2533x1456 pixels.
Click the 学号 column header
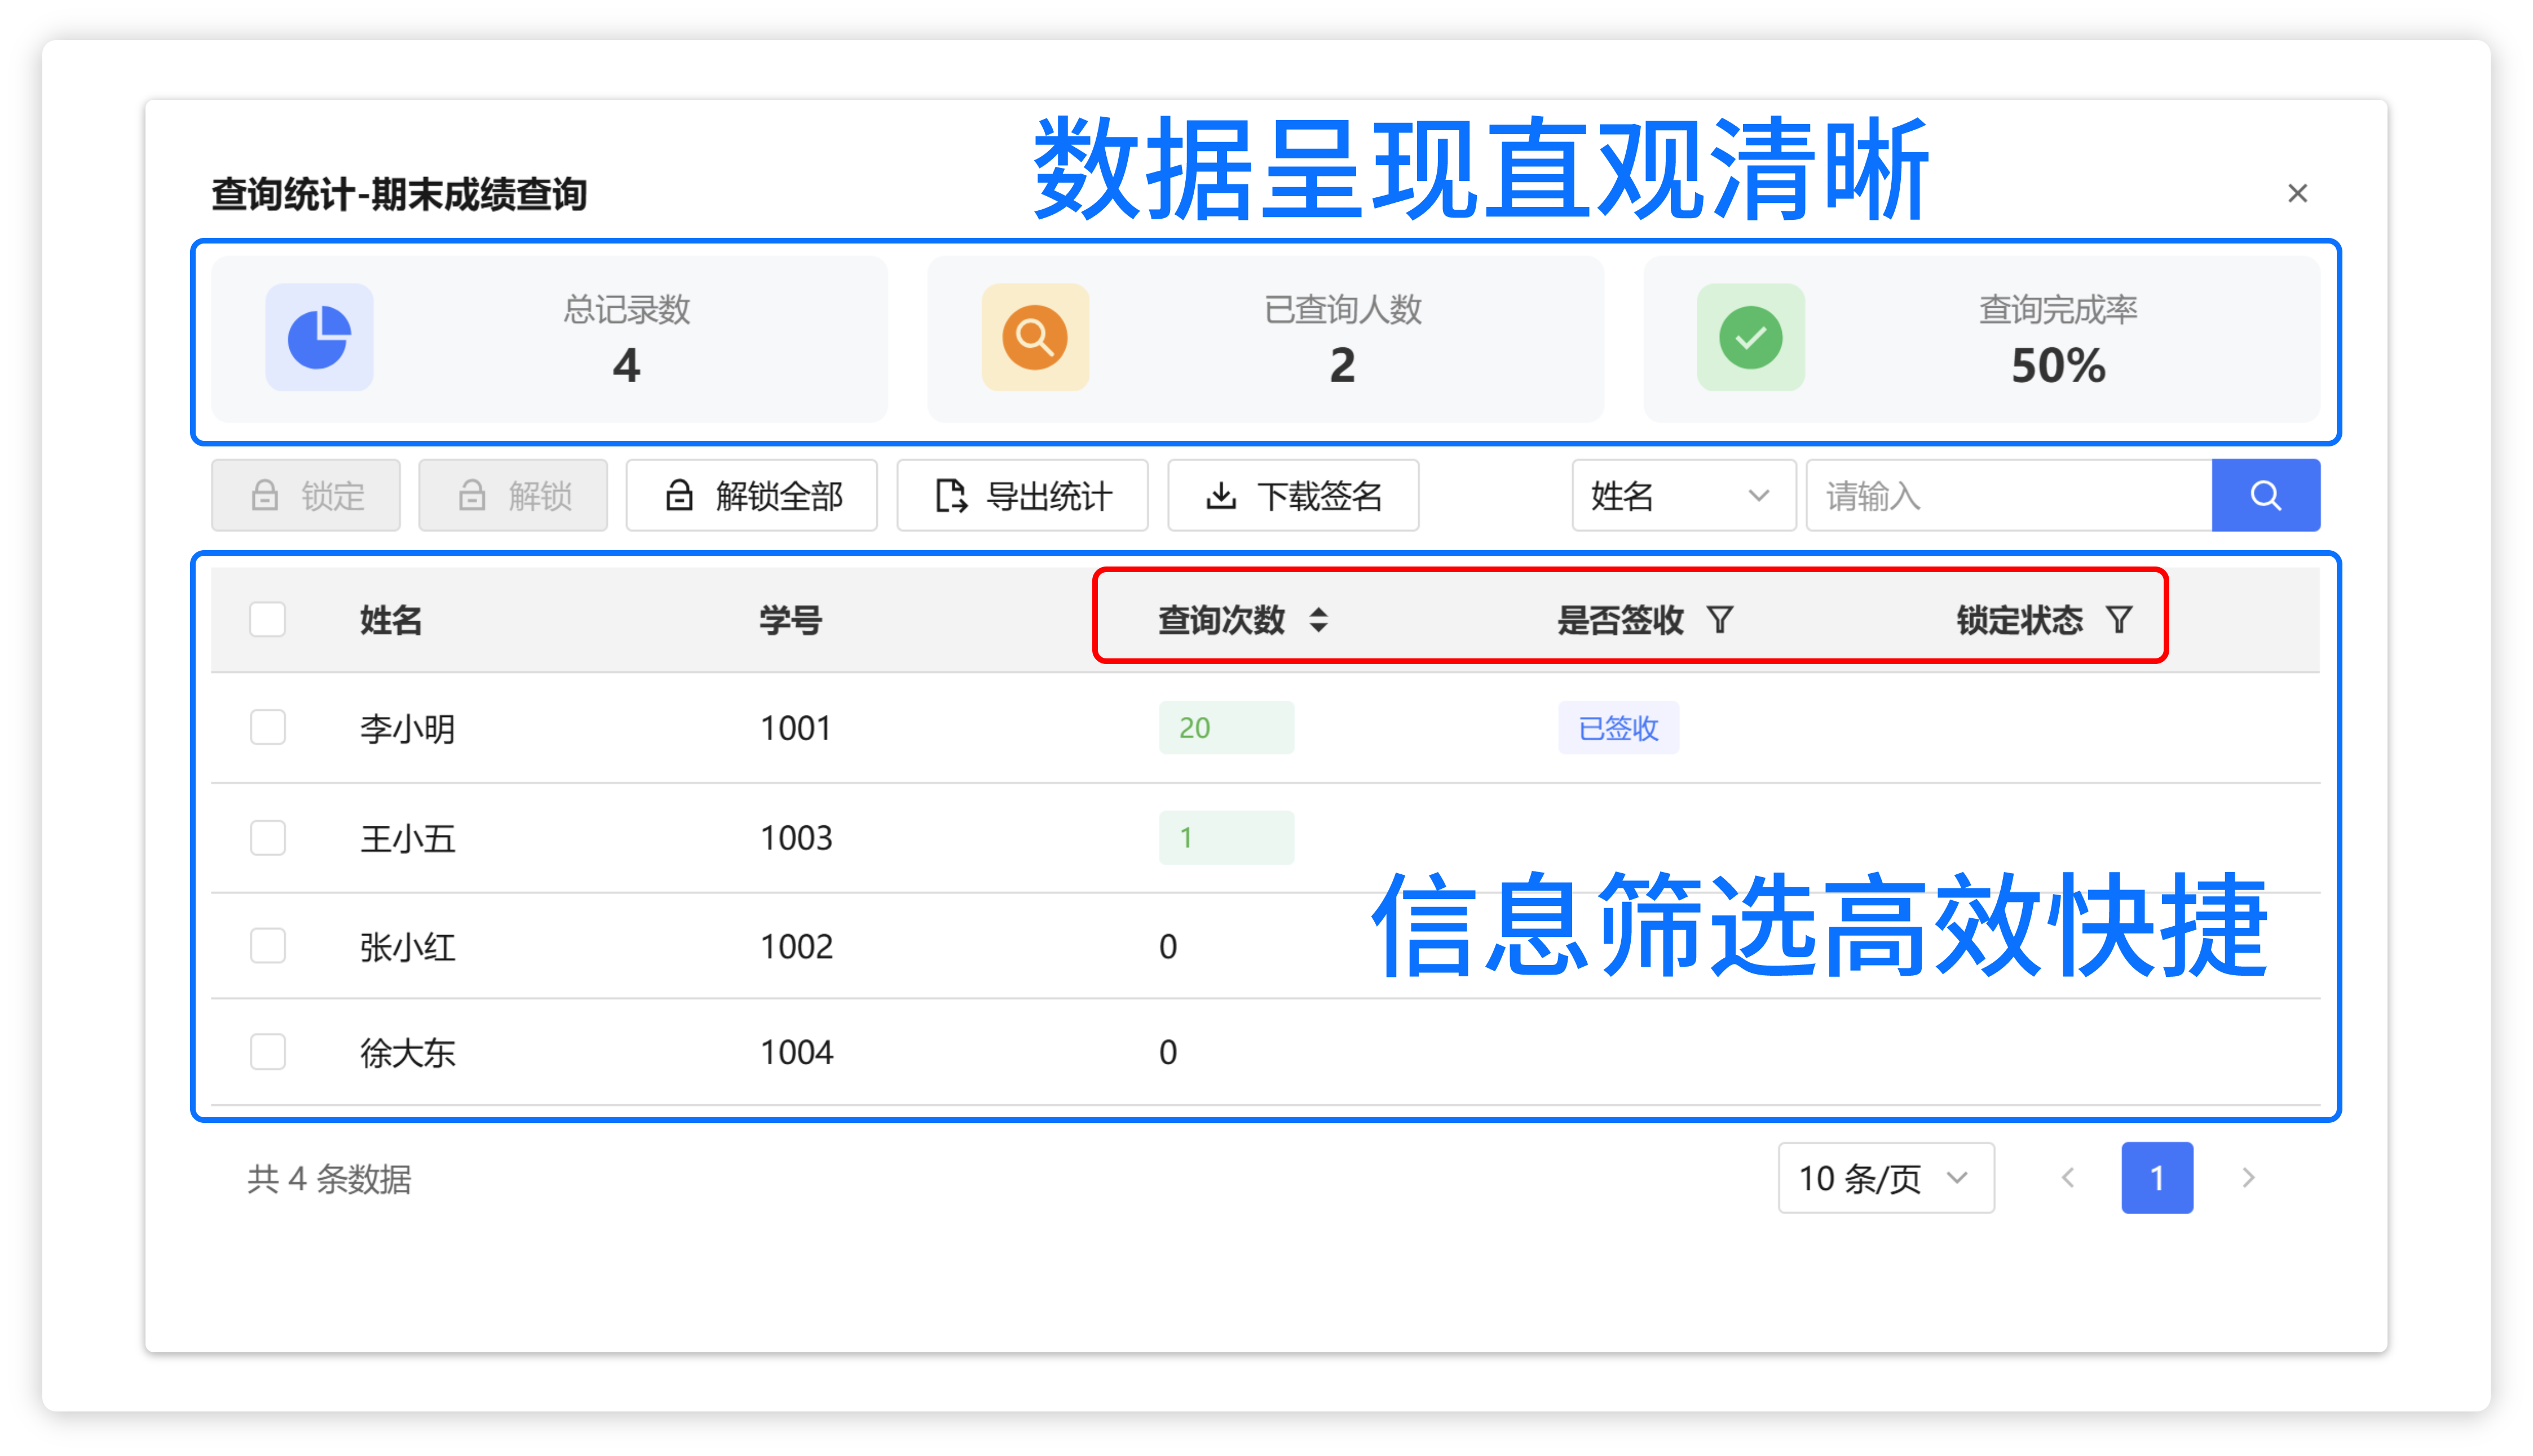click(791, 621)
